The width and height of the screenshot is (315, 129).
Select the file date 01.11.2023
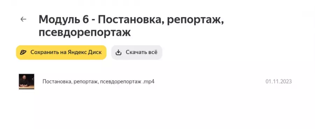click(x=279, y=82)
